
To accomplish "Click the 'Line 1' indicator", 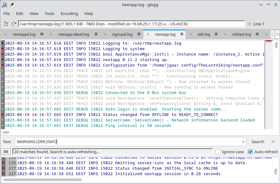I will [259, 24].
